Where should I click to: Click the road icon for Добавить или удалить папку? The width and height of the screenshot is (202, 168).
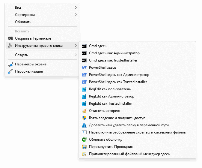84,125
